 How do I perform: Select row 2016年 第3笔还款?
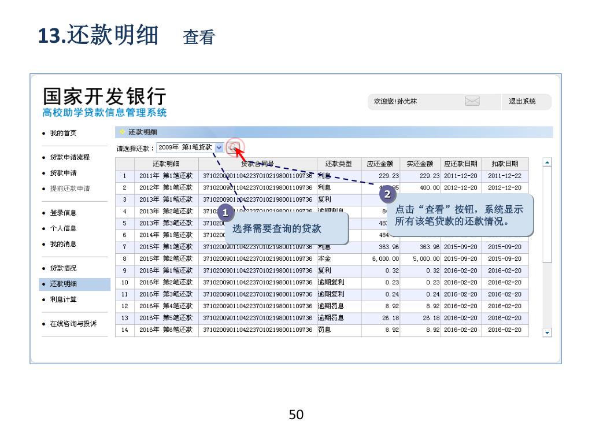(321, 294)
